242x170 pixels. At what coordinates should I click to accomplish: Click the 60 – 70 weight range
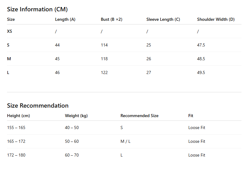[x=72, y=155]
